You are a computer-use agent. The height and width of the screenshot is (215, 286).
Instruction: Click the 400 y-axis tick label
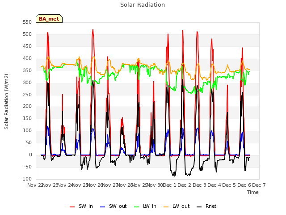point(27,59)
